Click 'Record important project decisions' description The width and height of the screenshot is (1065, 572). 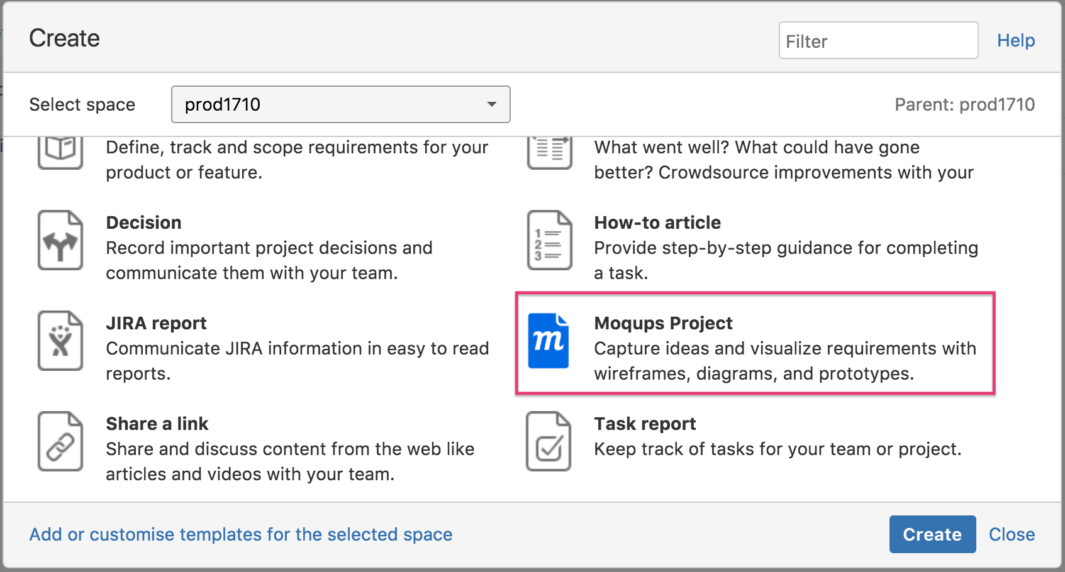(269, 260)
